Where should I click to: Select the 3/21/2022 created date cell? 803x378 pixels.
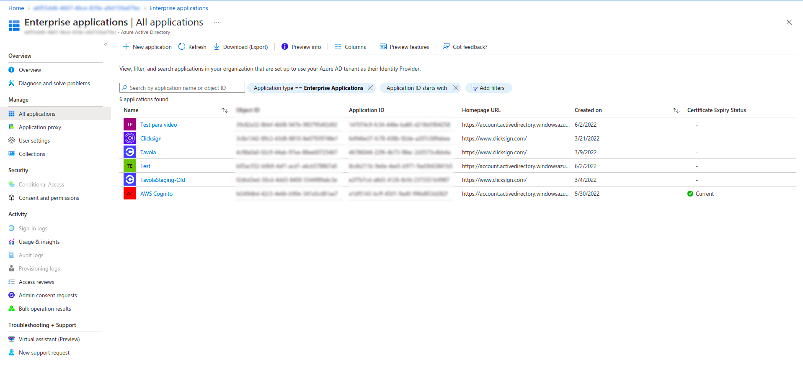point(587,138)
